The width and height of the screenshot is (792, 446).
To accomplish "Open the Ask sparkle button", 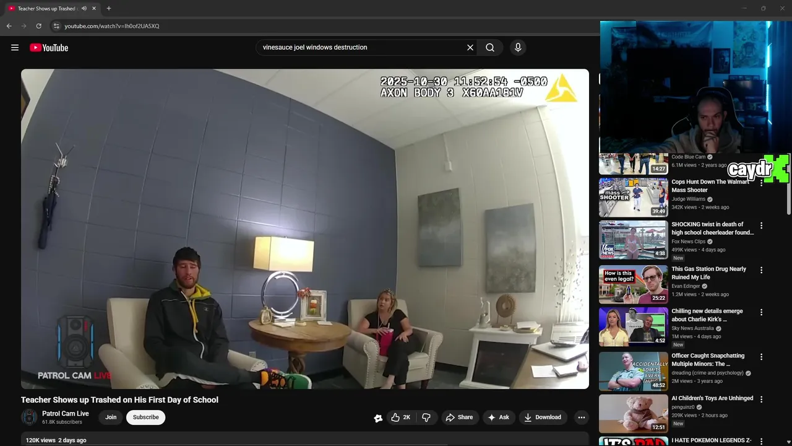I will point(499,418).
